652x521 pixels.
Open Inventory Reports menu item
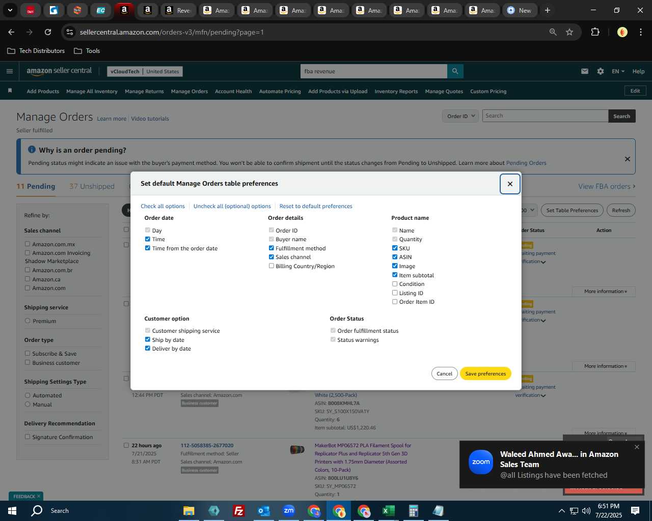point(396,92)
